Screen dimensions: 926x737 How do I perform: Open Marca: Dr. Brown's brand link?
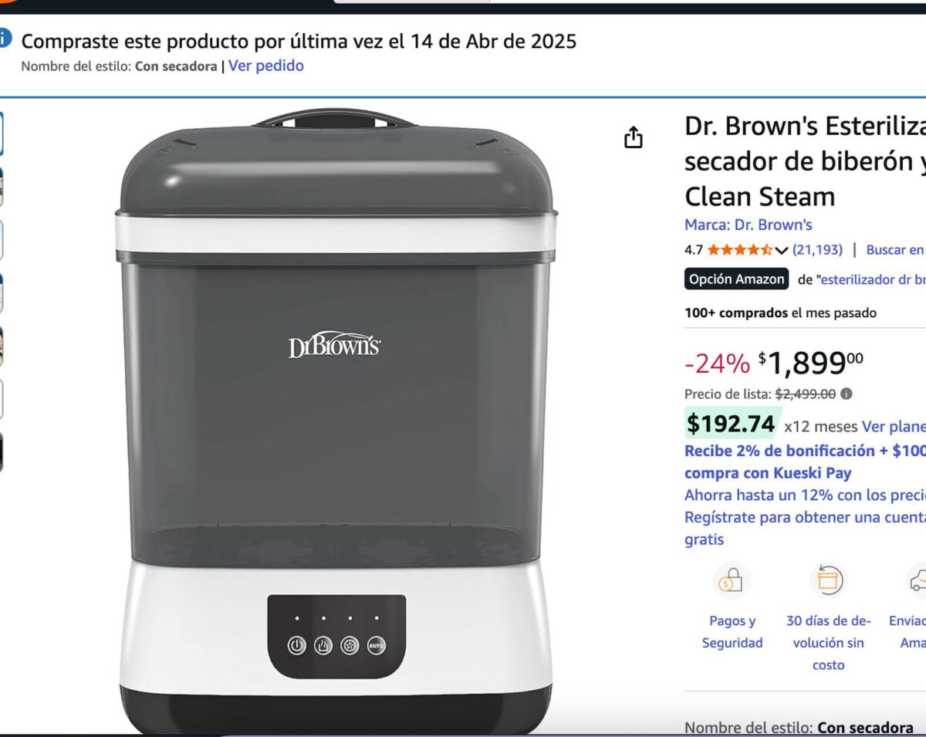pos(748,225)
